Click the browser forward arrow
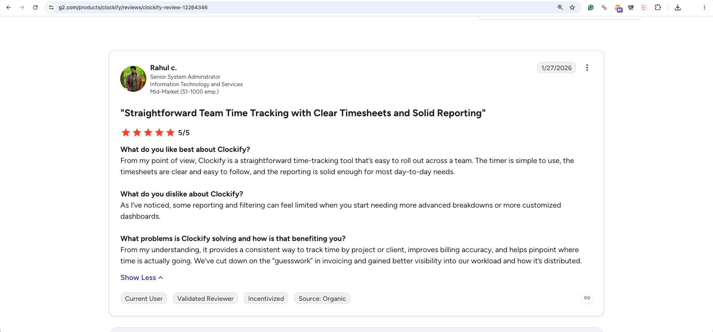Screen dimensions: 713x332 tap(22, 7)
